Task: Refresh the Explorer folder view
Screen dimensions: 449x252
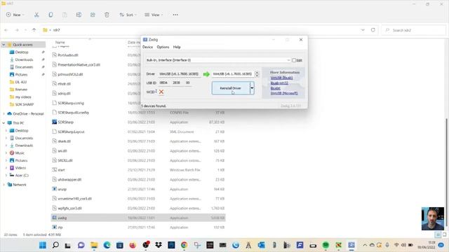Action: coord(373,29)
